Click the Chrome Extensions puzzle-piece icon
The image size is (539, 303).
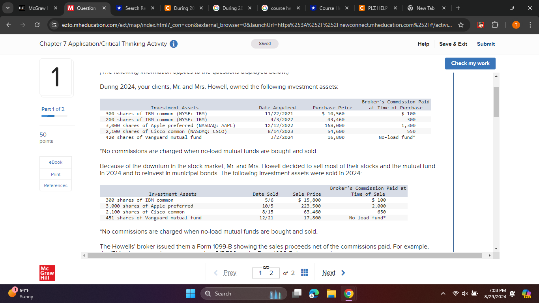495,24
